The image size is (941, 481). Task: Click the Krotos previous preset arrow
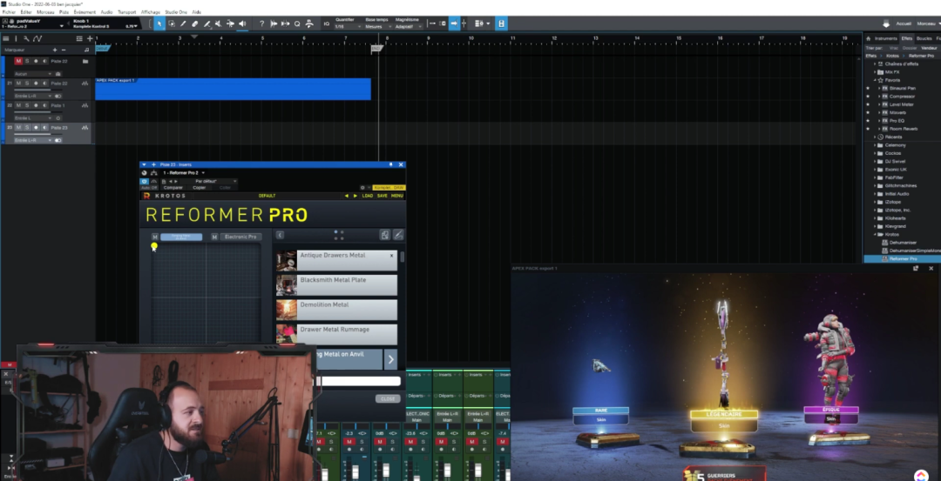(x=346, y=196)
